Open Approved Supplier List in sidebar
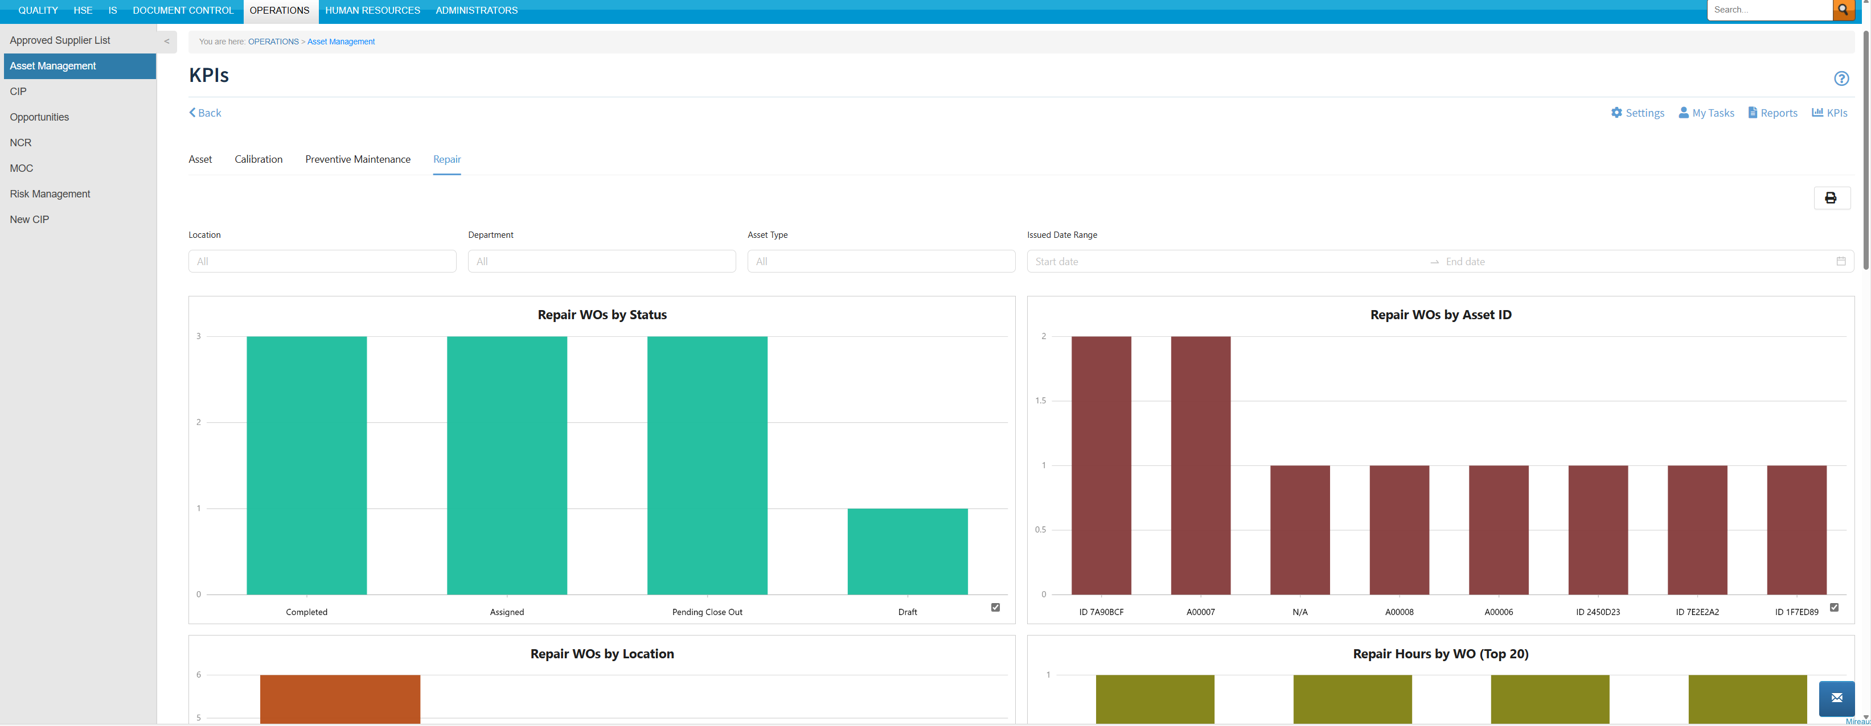This screenshot has height=726, width=1871. click(79, 40)
